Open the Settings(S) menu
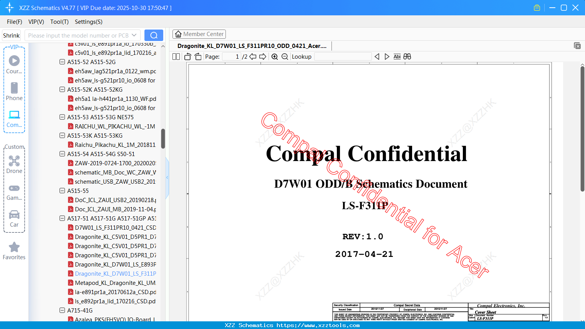This screenshot has width=585, height=329. (89, 22)
